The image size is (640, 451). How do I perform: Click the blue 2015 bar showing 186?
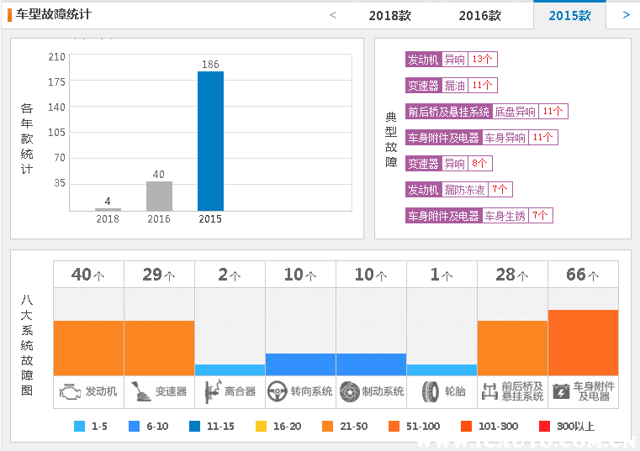point(210,141)
